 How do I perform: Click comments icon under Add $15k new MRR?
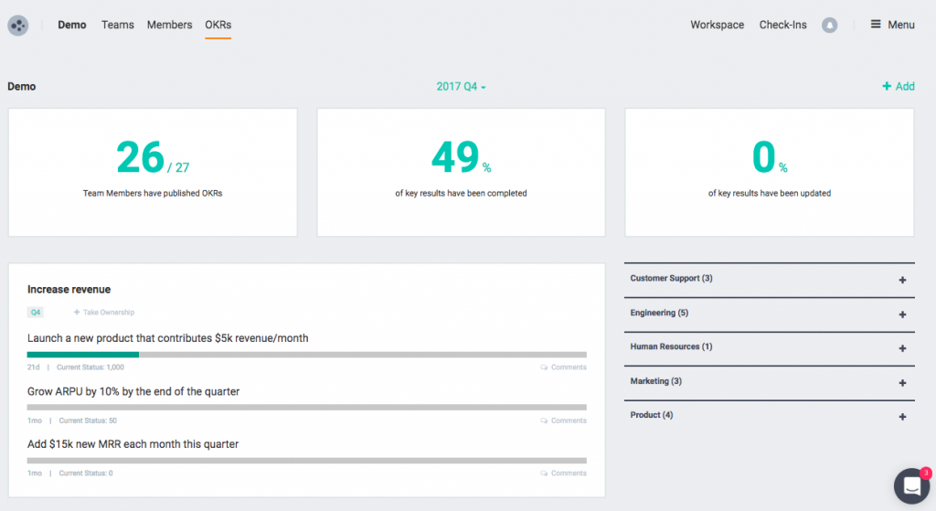[x=544, y=474]
